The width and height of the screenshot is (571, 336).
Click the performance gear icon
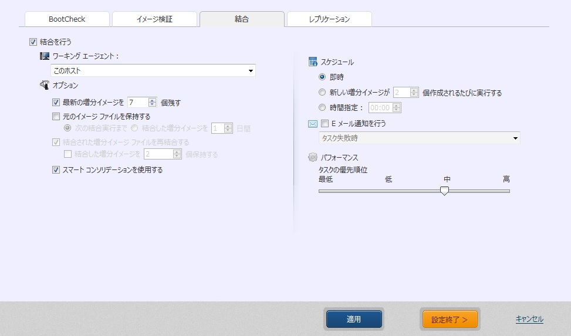[x=313, y=157]
